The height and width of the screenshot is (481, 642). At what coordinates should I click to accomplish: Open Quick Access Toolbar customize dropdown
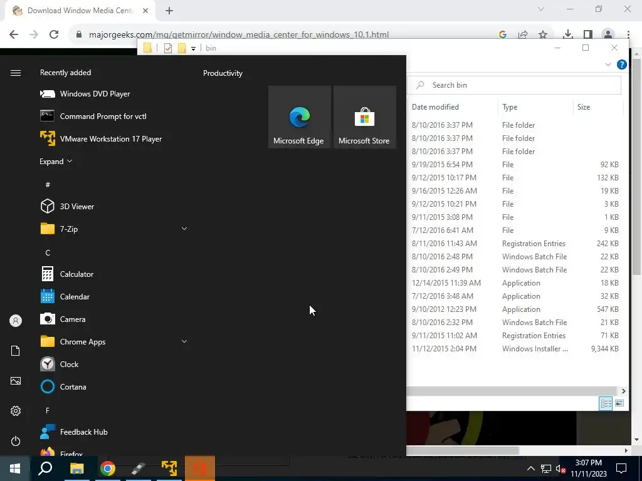193,48
